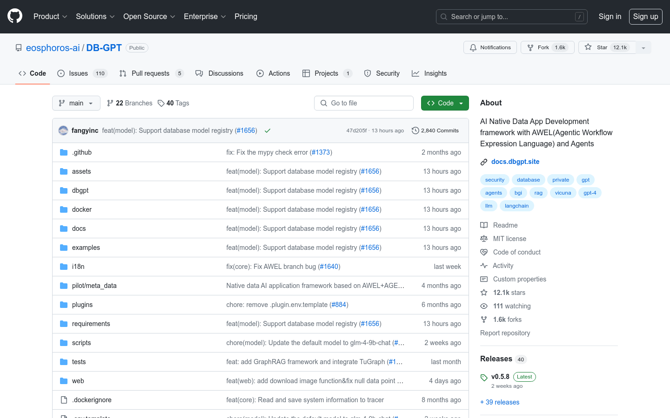This screenshot has height=418, width=670.
Task: View 12.1k stars list
Action: coord(503,293)
